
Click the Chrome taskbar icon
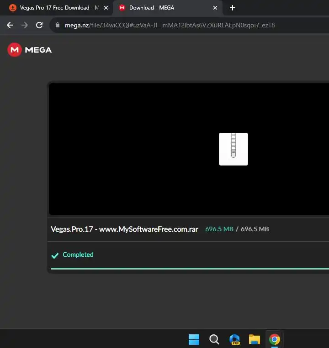point(275,339)
